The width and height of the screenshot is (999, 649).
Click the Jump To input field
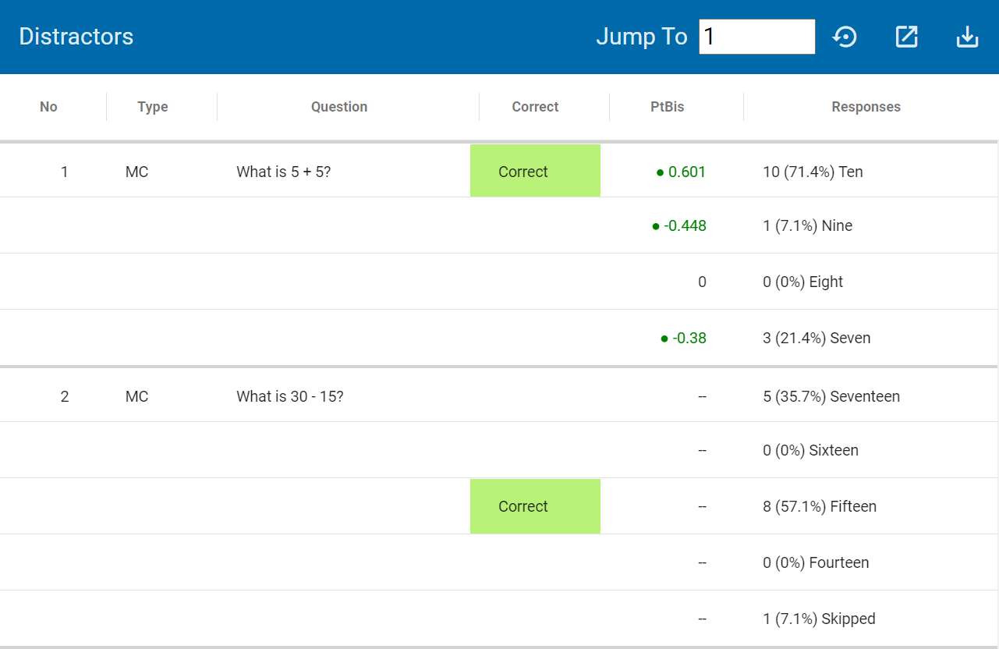(756, 37)
